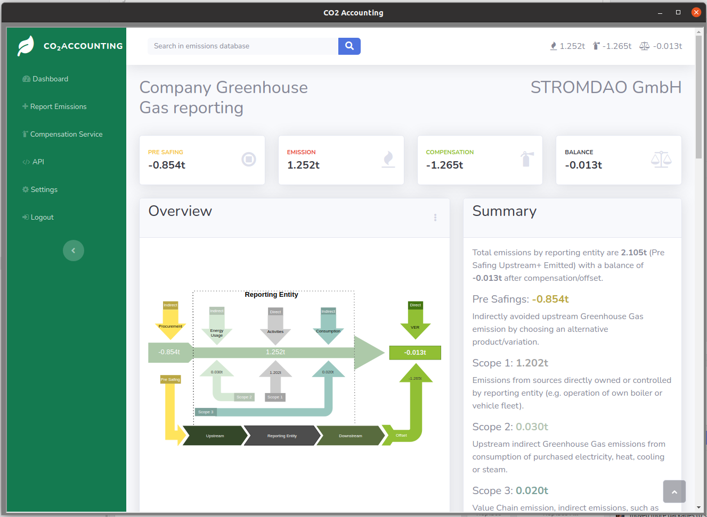Image resolution: width=707 pixels, height=517 pixels.
Task: Click the Upstream chevron in diagram
Action: pyautogui.click(x=215, y=436)
